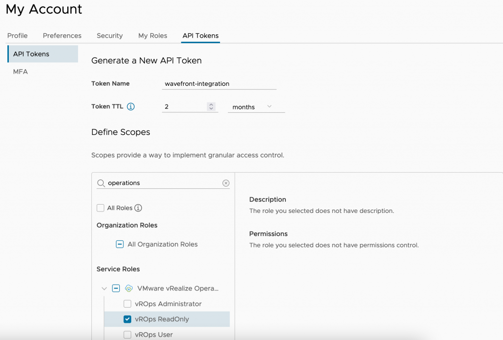The image size is (503, 340).
Task: Click the Organization Roles heading
Action: (127, 225)
